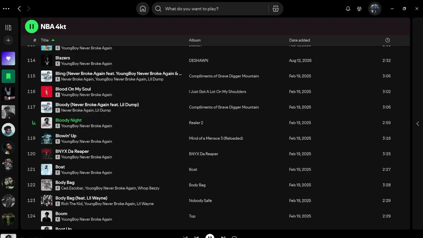Sort tracks by duration clock icon
The height and width of the screenshot is (238, 423).
pyautogui.click(x=388, y=40)
